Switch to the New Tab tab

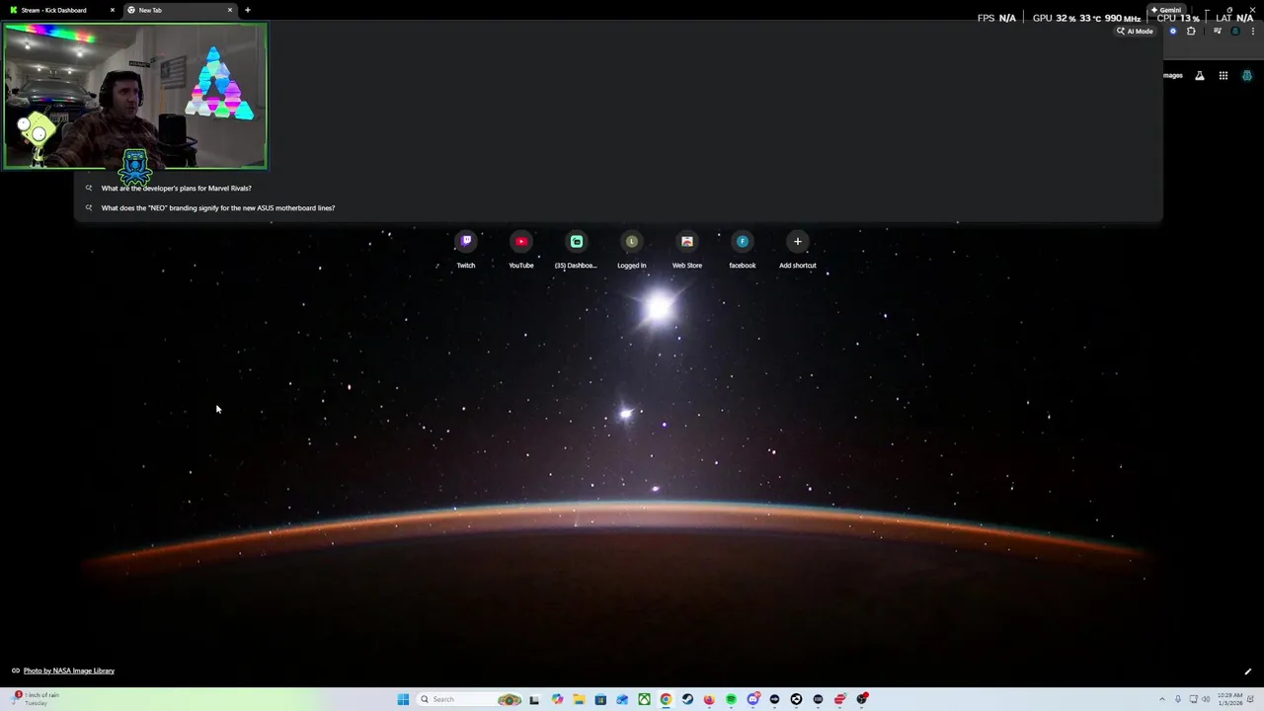click(178, 10)
